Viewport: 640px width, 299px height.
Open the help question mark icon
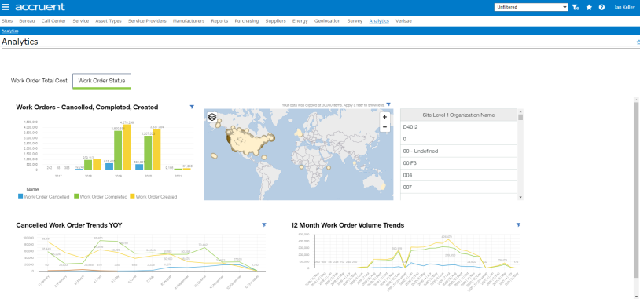601,7
